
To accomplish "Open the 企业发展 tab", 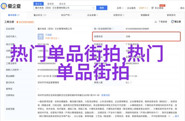I will 93,15.
